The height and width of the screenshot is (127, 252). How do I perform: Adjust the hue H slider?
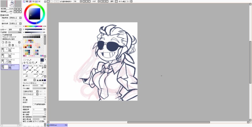[33, 26]
